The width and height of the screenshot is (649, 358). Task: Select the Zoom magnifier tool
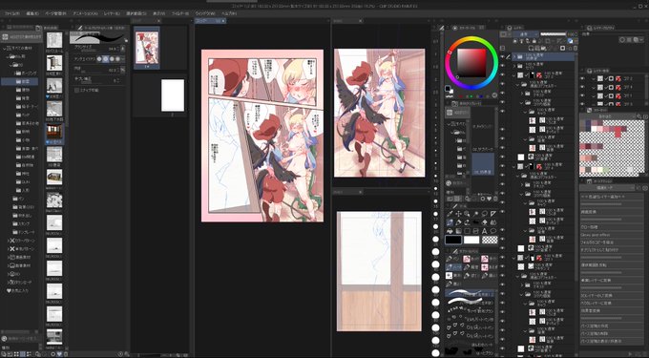(x=467, y=214)
